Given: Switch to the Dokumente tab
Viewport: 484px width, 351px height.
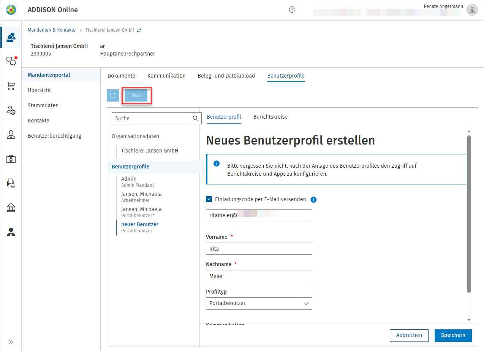Looking at the screenshot, I should [121, 76].
